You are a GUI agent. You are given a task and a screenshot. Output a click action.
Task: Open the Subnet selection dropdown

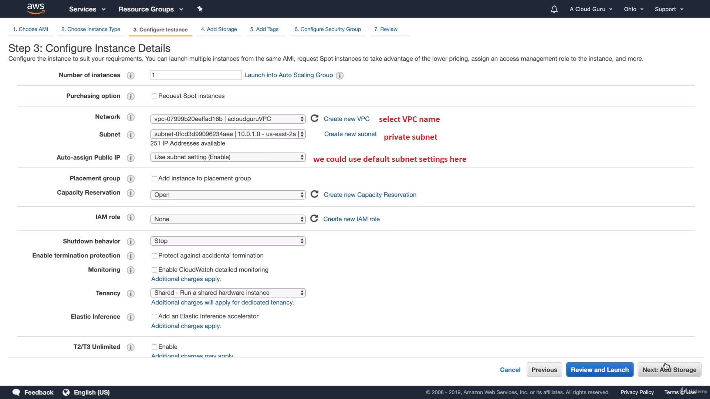coord(228,134)
